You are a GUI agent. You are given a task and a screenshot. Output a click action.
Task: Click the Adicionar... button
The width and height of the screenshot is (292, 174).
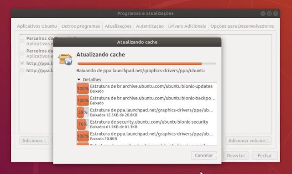(34, 141)
